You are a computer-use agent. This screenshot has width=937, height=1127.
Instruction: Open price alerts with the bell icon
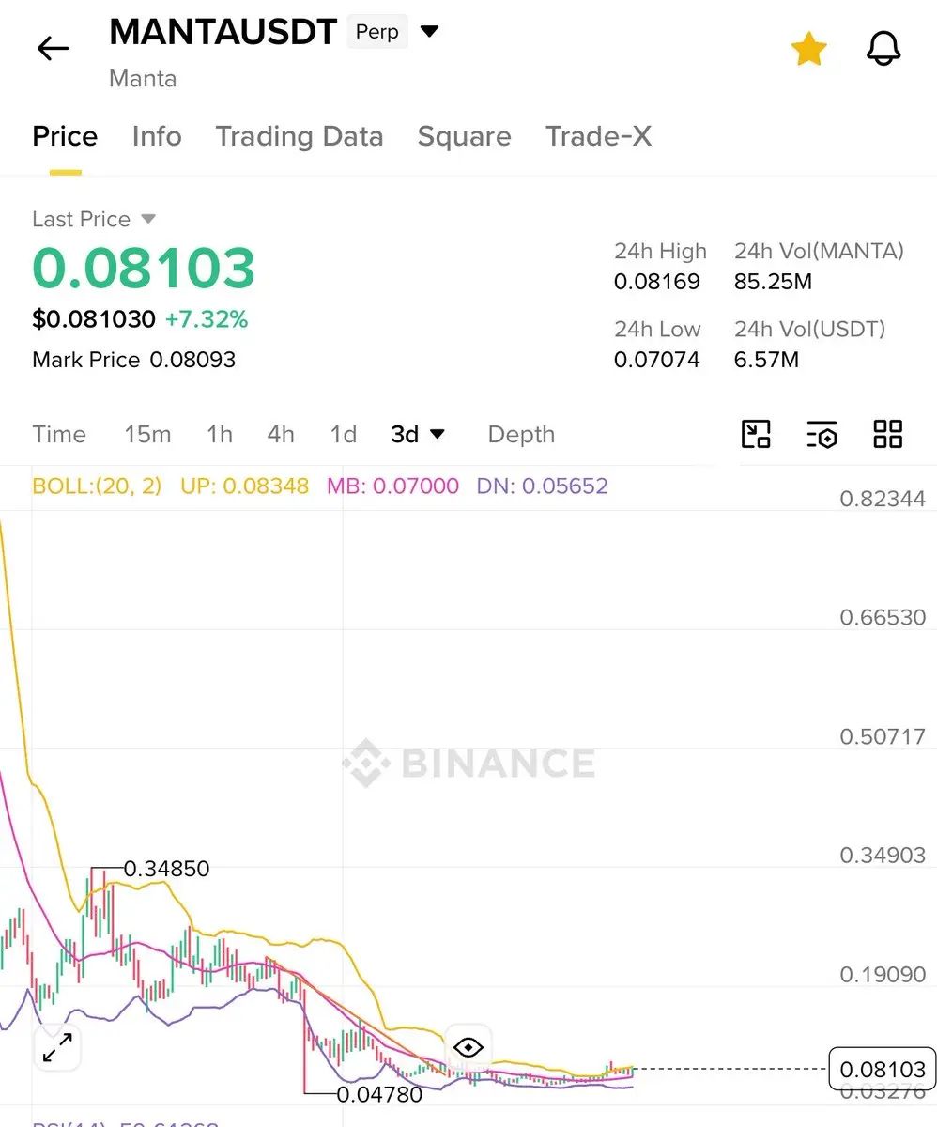coord(883,48)
